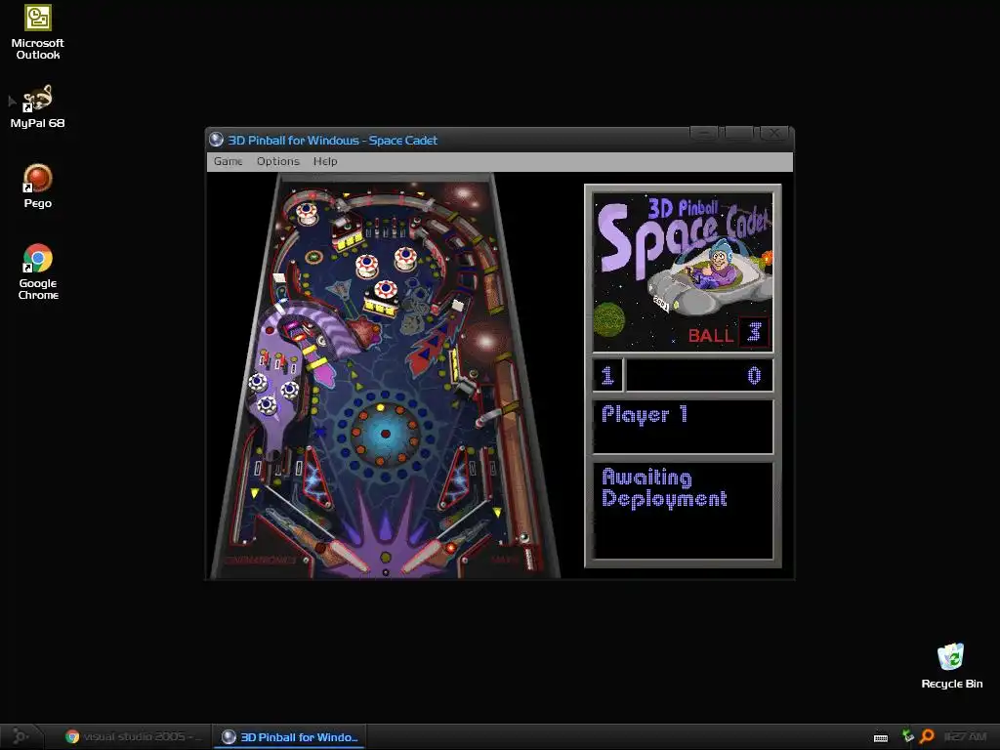This screenshot has width=1000, height=750.
Task: Click the Microsoft Outlook desktop icon
Action: 38,32
